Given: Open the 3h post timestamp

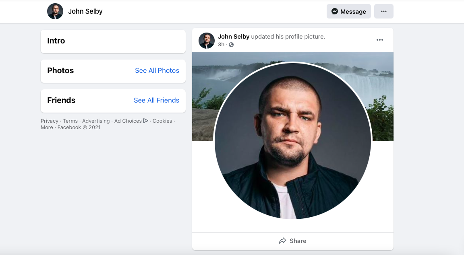Looking at the screenshot, I should click(x=221, y=45).
